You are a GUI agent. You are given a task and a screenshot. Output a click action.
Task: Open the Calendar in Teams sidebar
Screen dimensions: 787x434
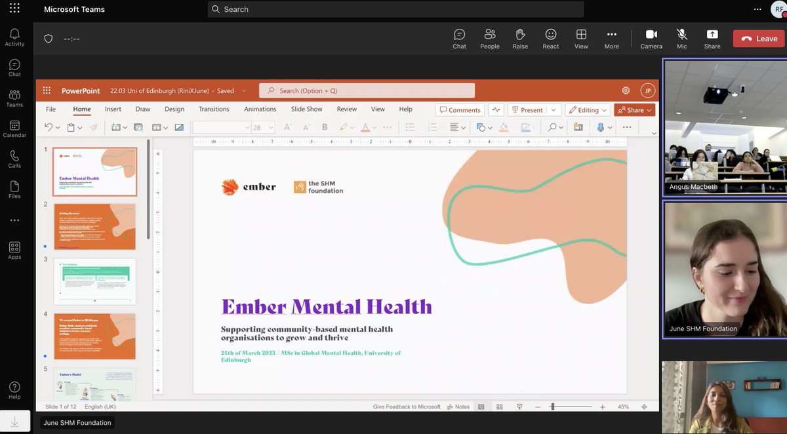click(x=14, y=128)
